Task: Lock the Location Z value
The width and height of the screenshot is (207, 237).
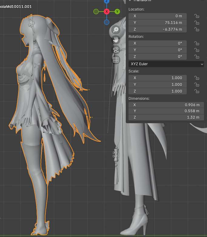Action: point(197,29)
